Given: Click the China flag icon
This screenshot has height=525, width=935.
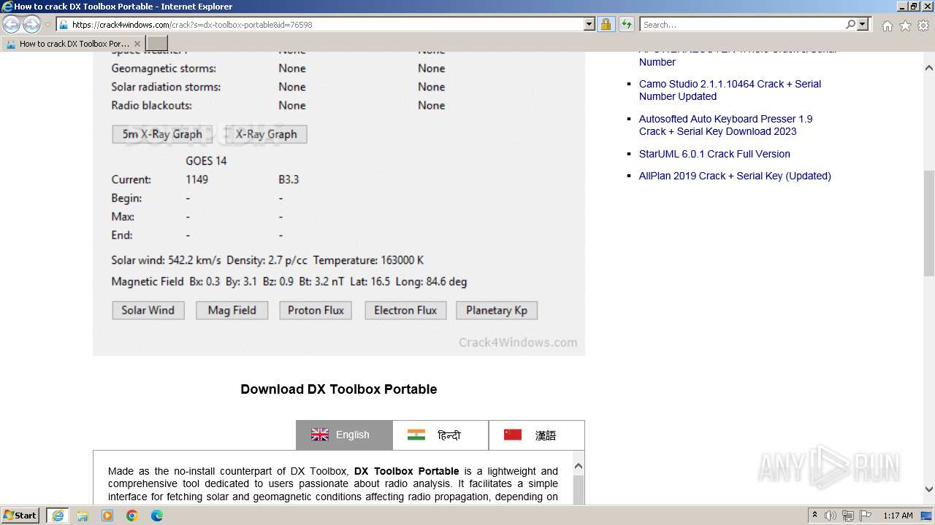Looking at the screenshot, I should point(513,435).
